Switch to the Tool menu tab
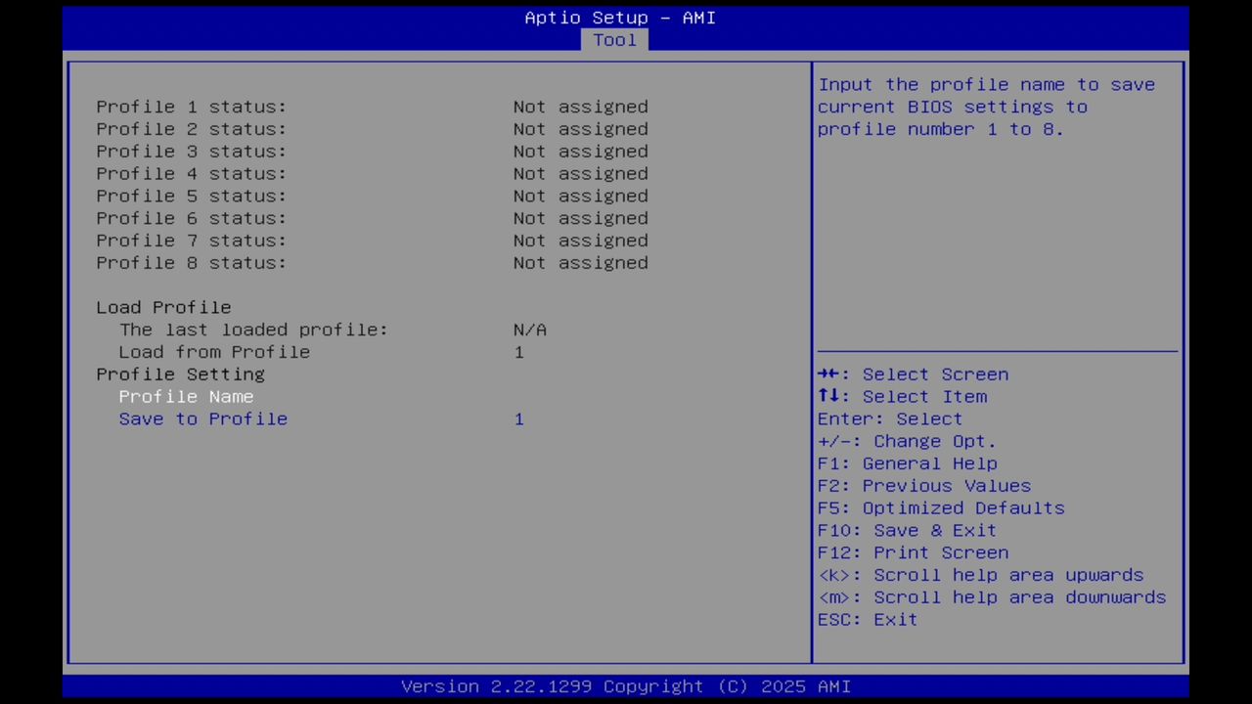Image resolution: width=1252 pixels, height=704 pixels. [614, 40]
